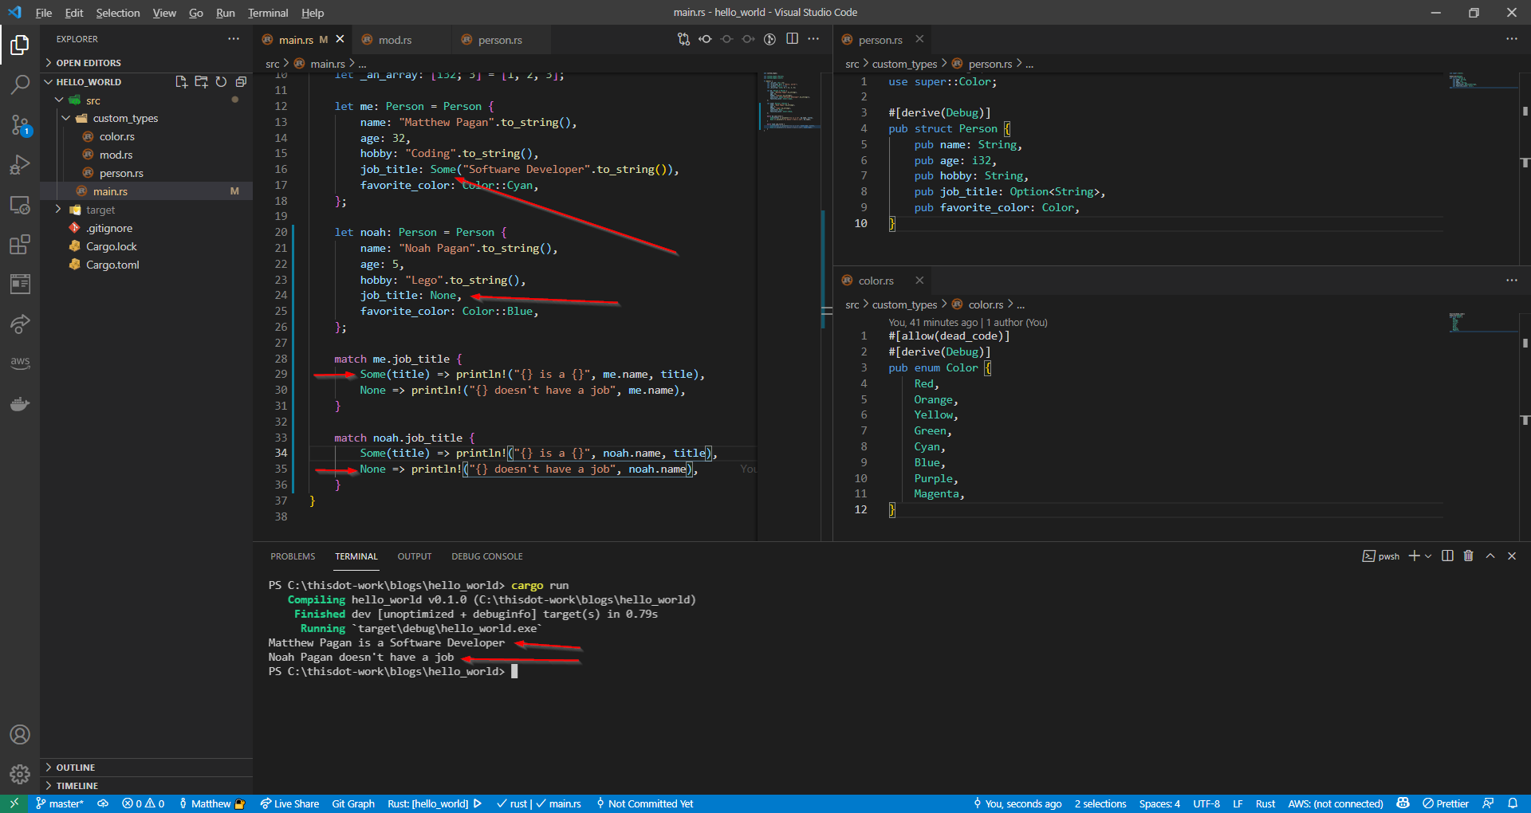Expand the TIMELINE section
This screenshot has width=1531, height=813.
[146, 785]
